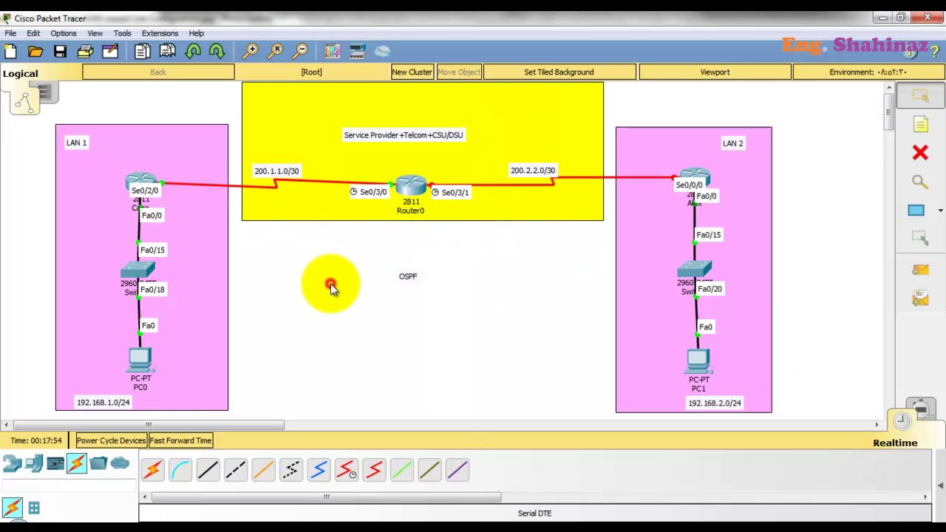Open the Edit menu

pyautogui.click(x=33, y=33)
